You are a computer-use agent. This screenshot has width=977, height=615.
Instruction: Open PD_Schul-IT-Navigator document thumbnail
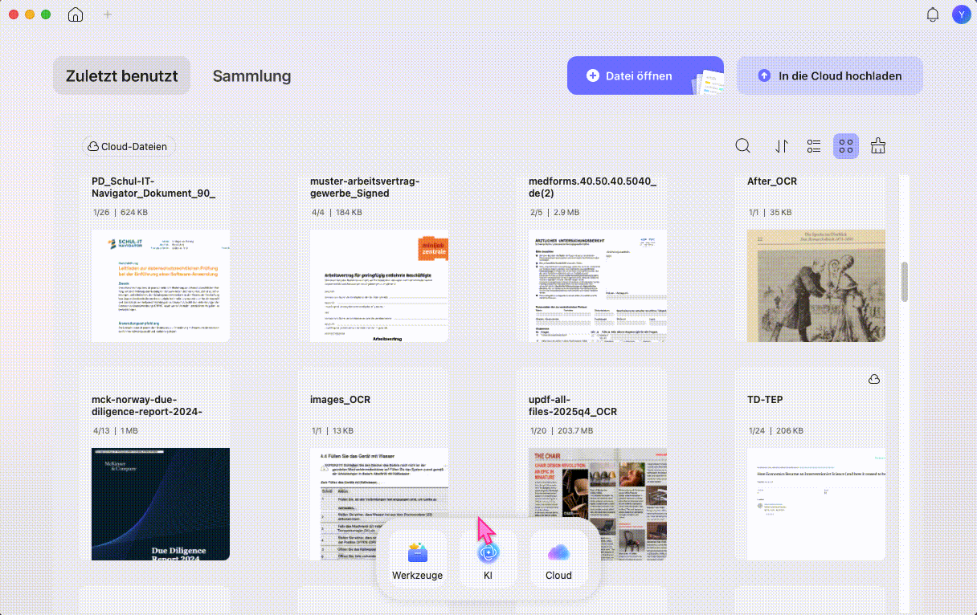coord(161,286)
